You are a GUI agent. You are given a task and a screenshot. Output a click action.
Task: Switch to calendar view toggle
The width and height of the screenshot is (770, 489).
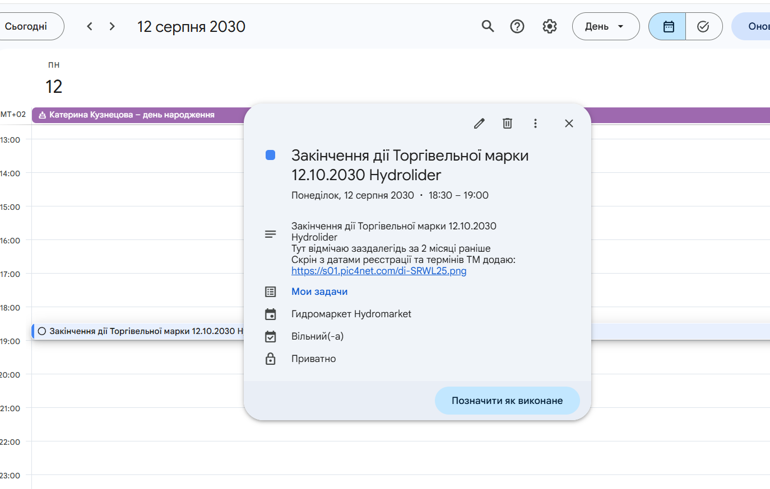coord(668,26)
